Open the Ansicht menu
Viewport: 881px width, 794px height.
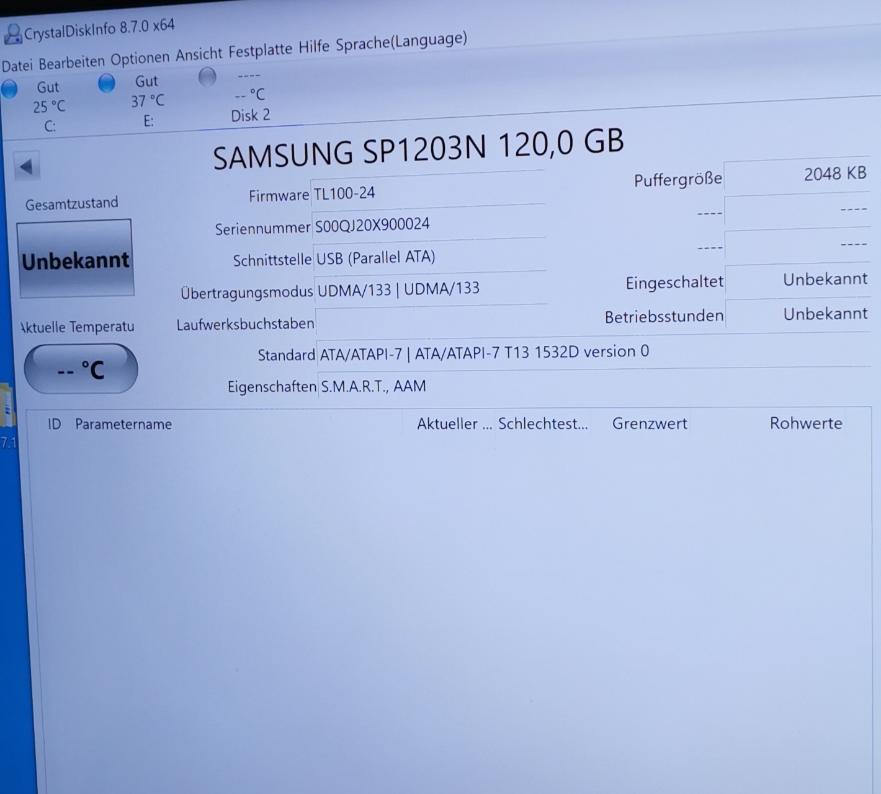[x=199, y=55]
